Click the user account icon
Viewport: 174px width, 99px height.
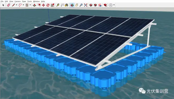tap(111, 5)
